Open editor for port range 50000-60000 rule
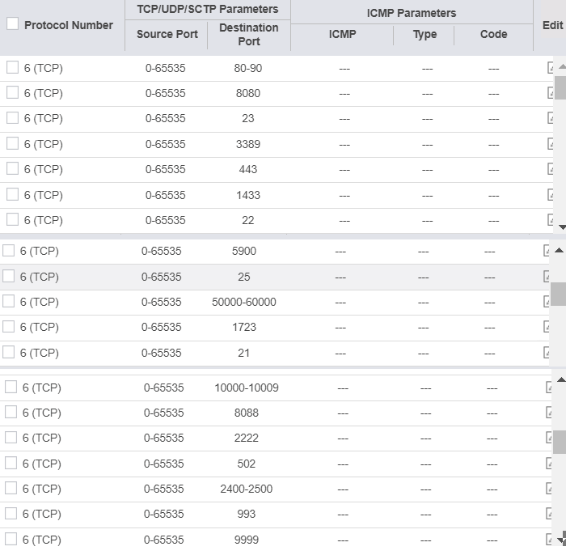Screen dimensions: 566x555 pos(548,302)
